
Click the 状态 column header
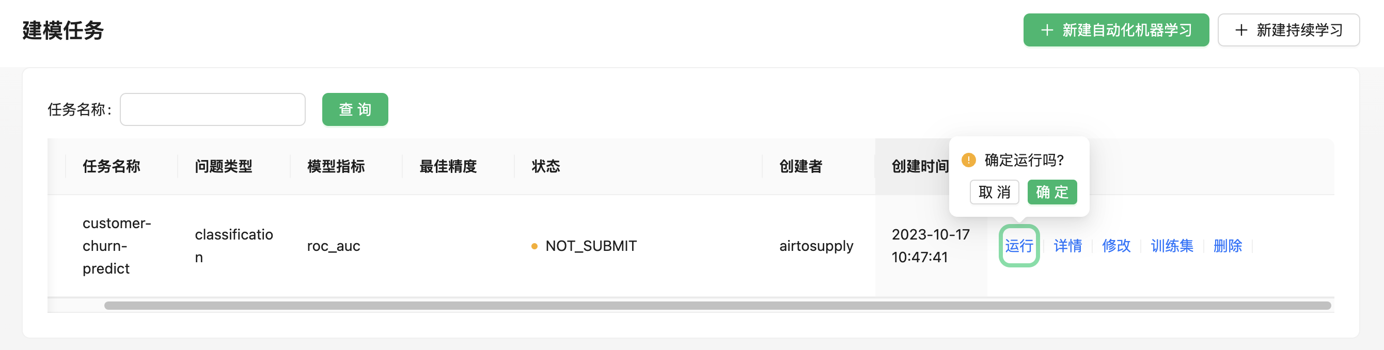coord(545,166)
